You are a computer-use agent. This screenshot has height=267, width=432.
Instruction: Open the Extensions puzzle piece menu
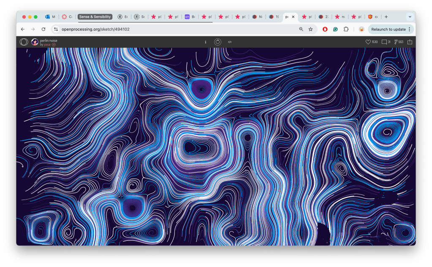(346, 29)
